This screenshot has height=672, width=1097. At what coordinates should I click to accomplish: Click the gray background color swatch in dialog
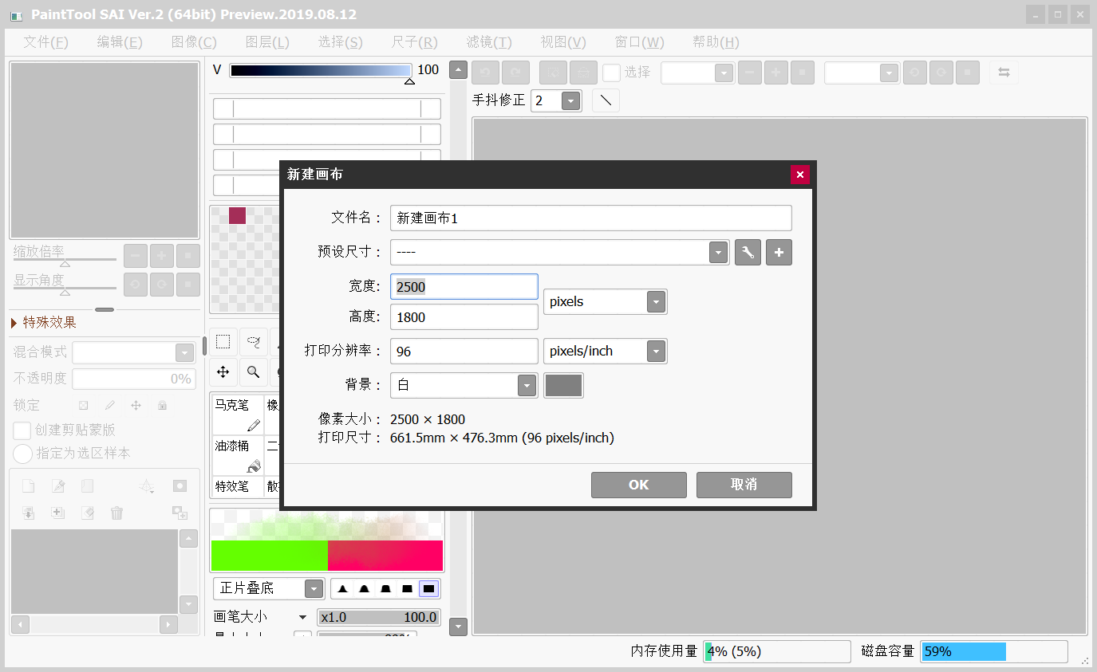(563, 385)
